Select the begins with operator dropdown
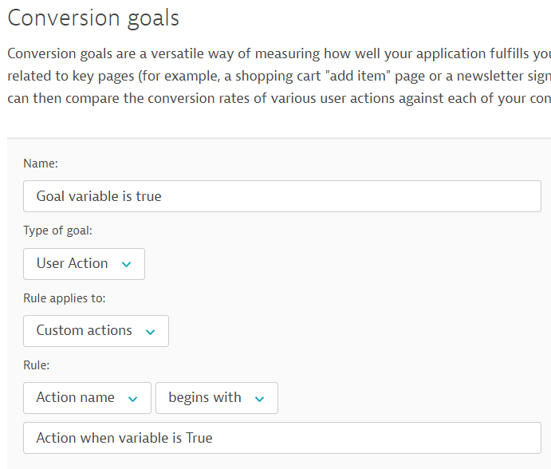Viewport: 551px width, 469px height. pyautogui.click(x=216, y=398)
